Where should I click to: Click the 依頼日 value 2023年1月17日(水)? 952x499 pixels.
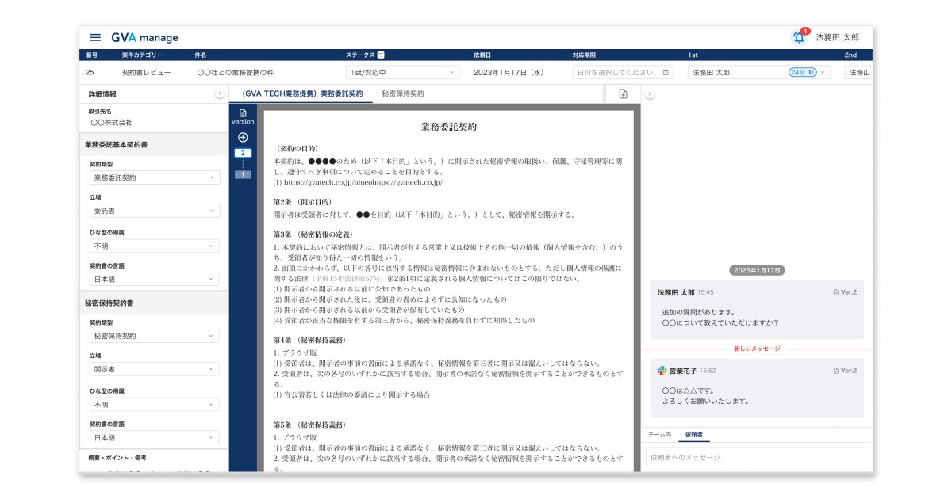coord(509,72)
